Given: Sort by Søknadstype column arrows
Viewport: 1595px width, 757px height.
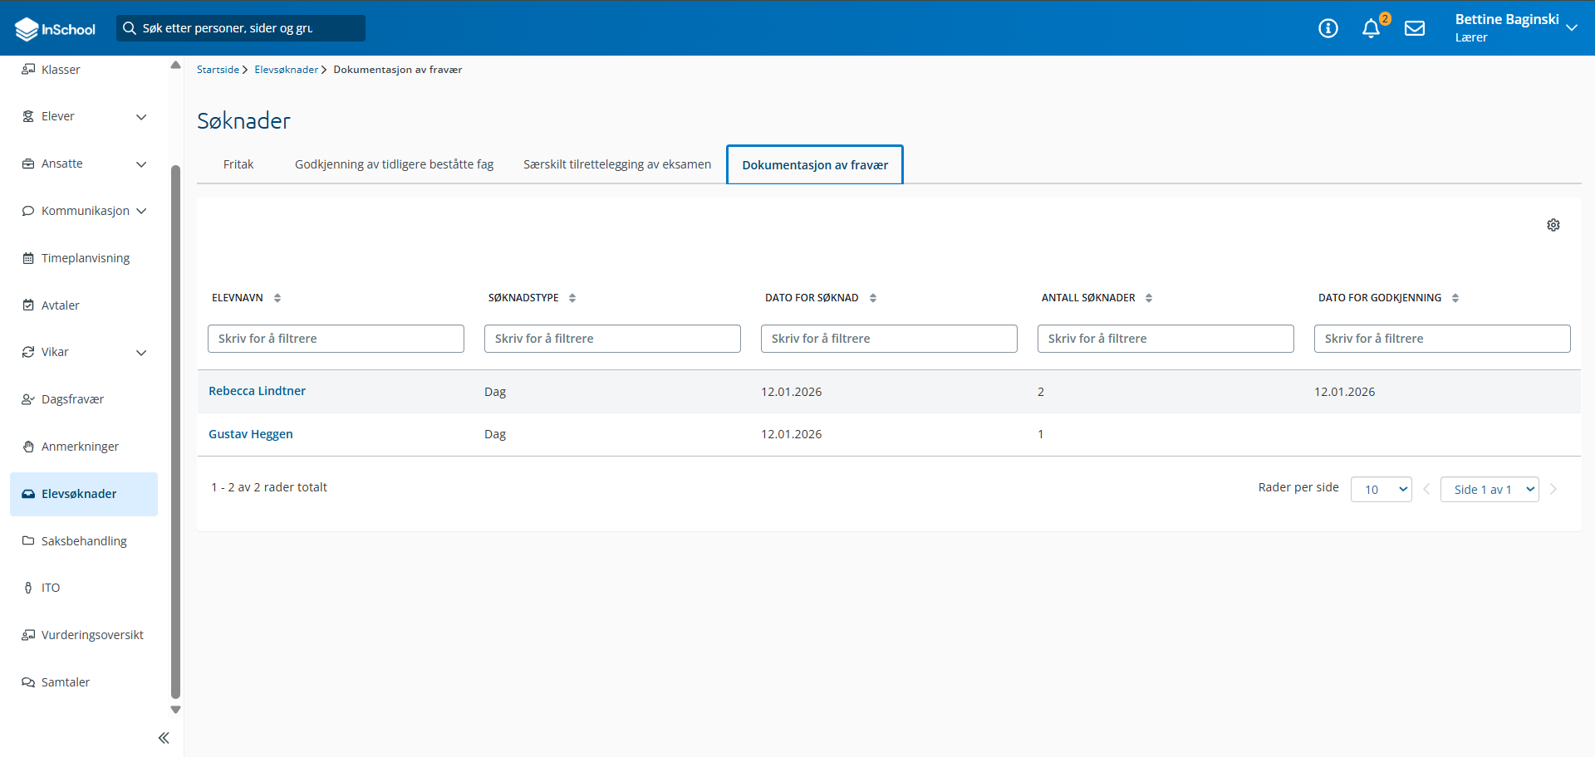Looking at the screenshot, I should click(572, 298).
